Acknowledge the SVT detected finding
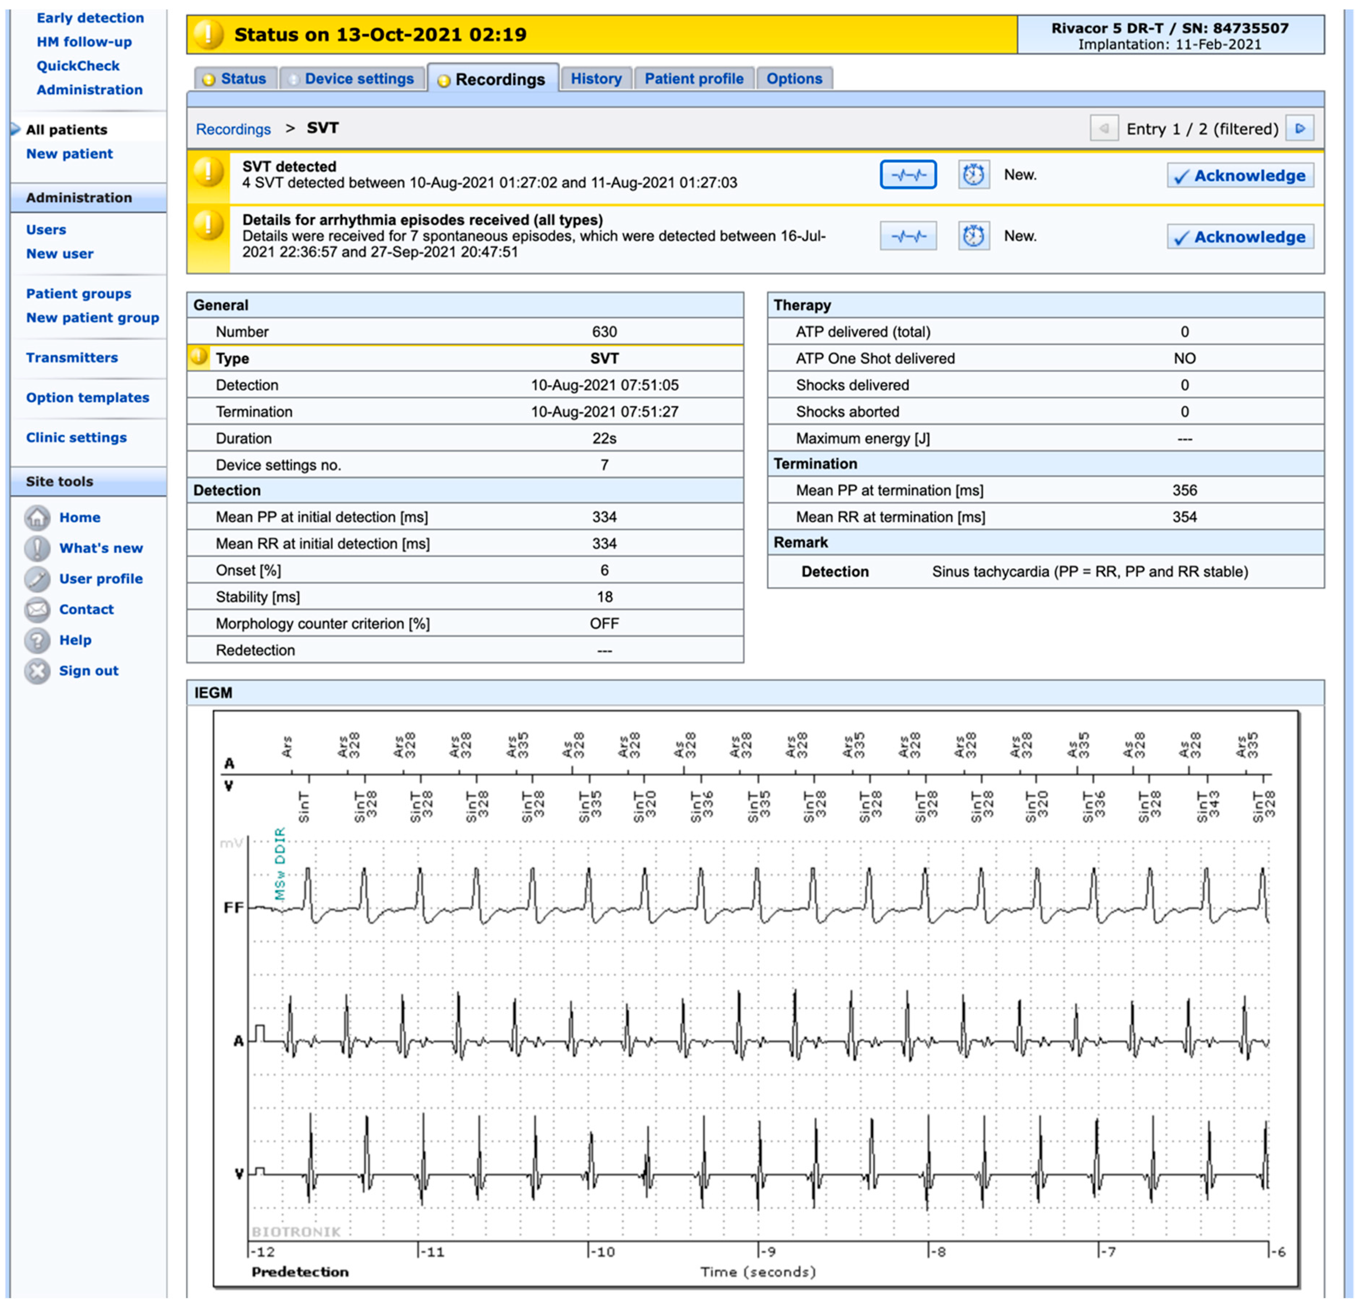This screenshot has width=1364, height=1311. tap(1240, 176)
